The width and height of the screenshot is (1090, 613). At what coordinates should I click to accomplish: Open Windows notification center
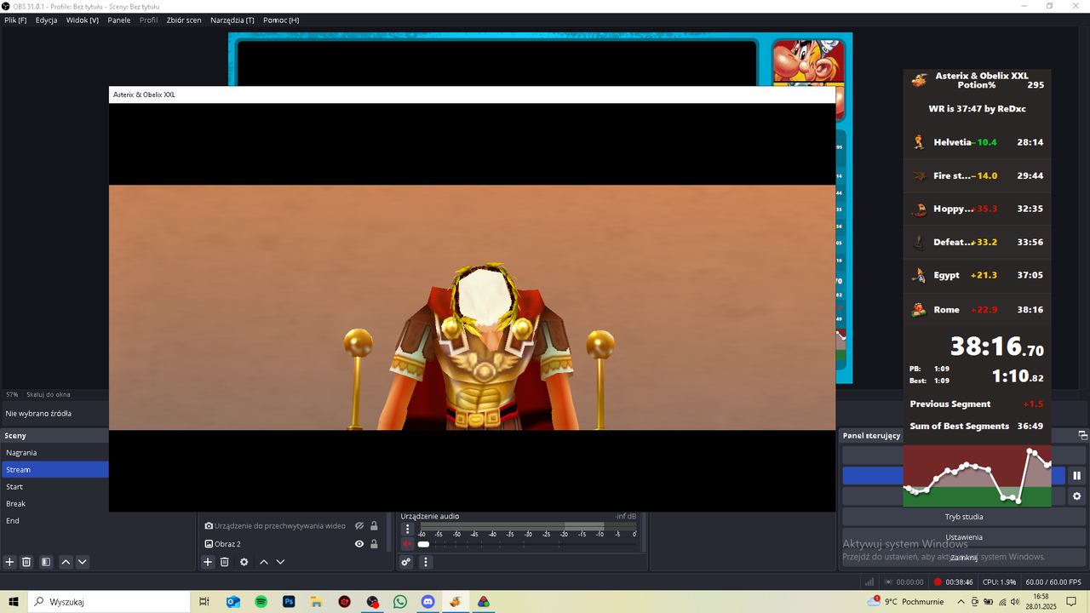click(x=1071, y=602)
